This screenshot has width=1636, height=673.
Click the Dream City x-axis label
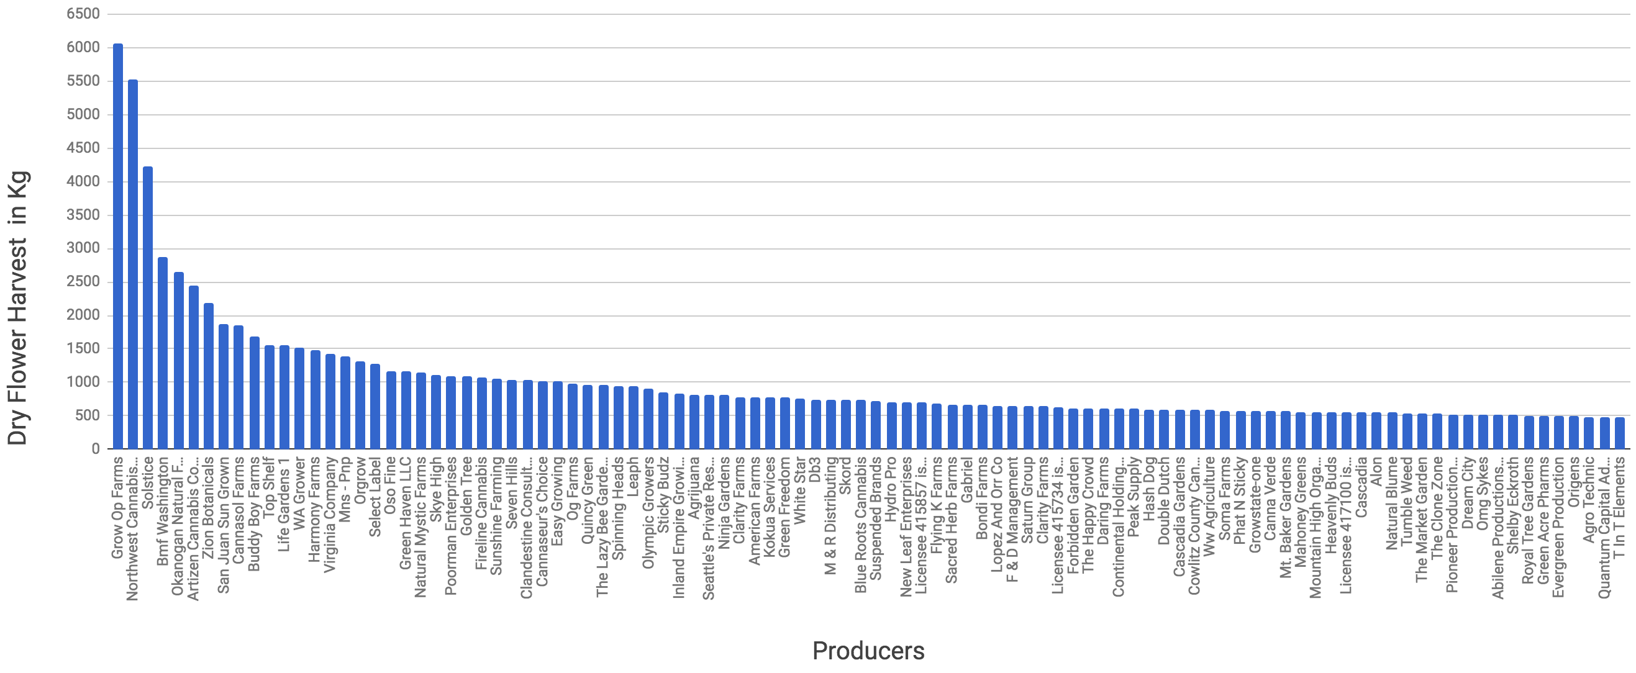tap(1468, 494)
